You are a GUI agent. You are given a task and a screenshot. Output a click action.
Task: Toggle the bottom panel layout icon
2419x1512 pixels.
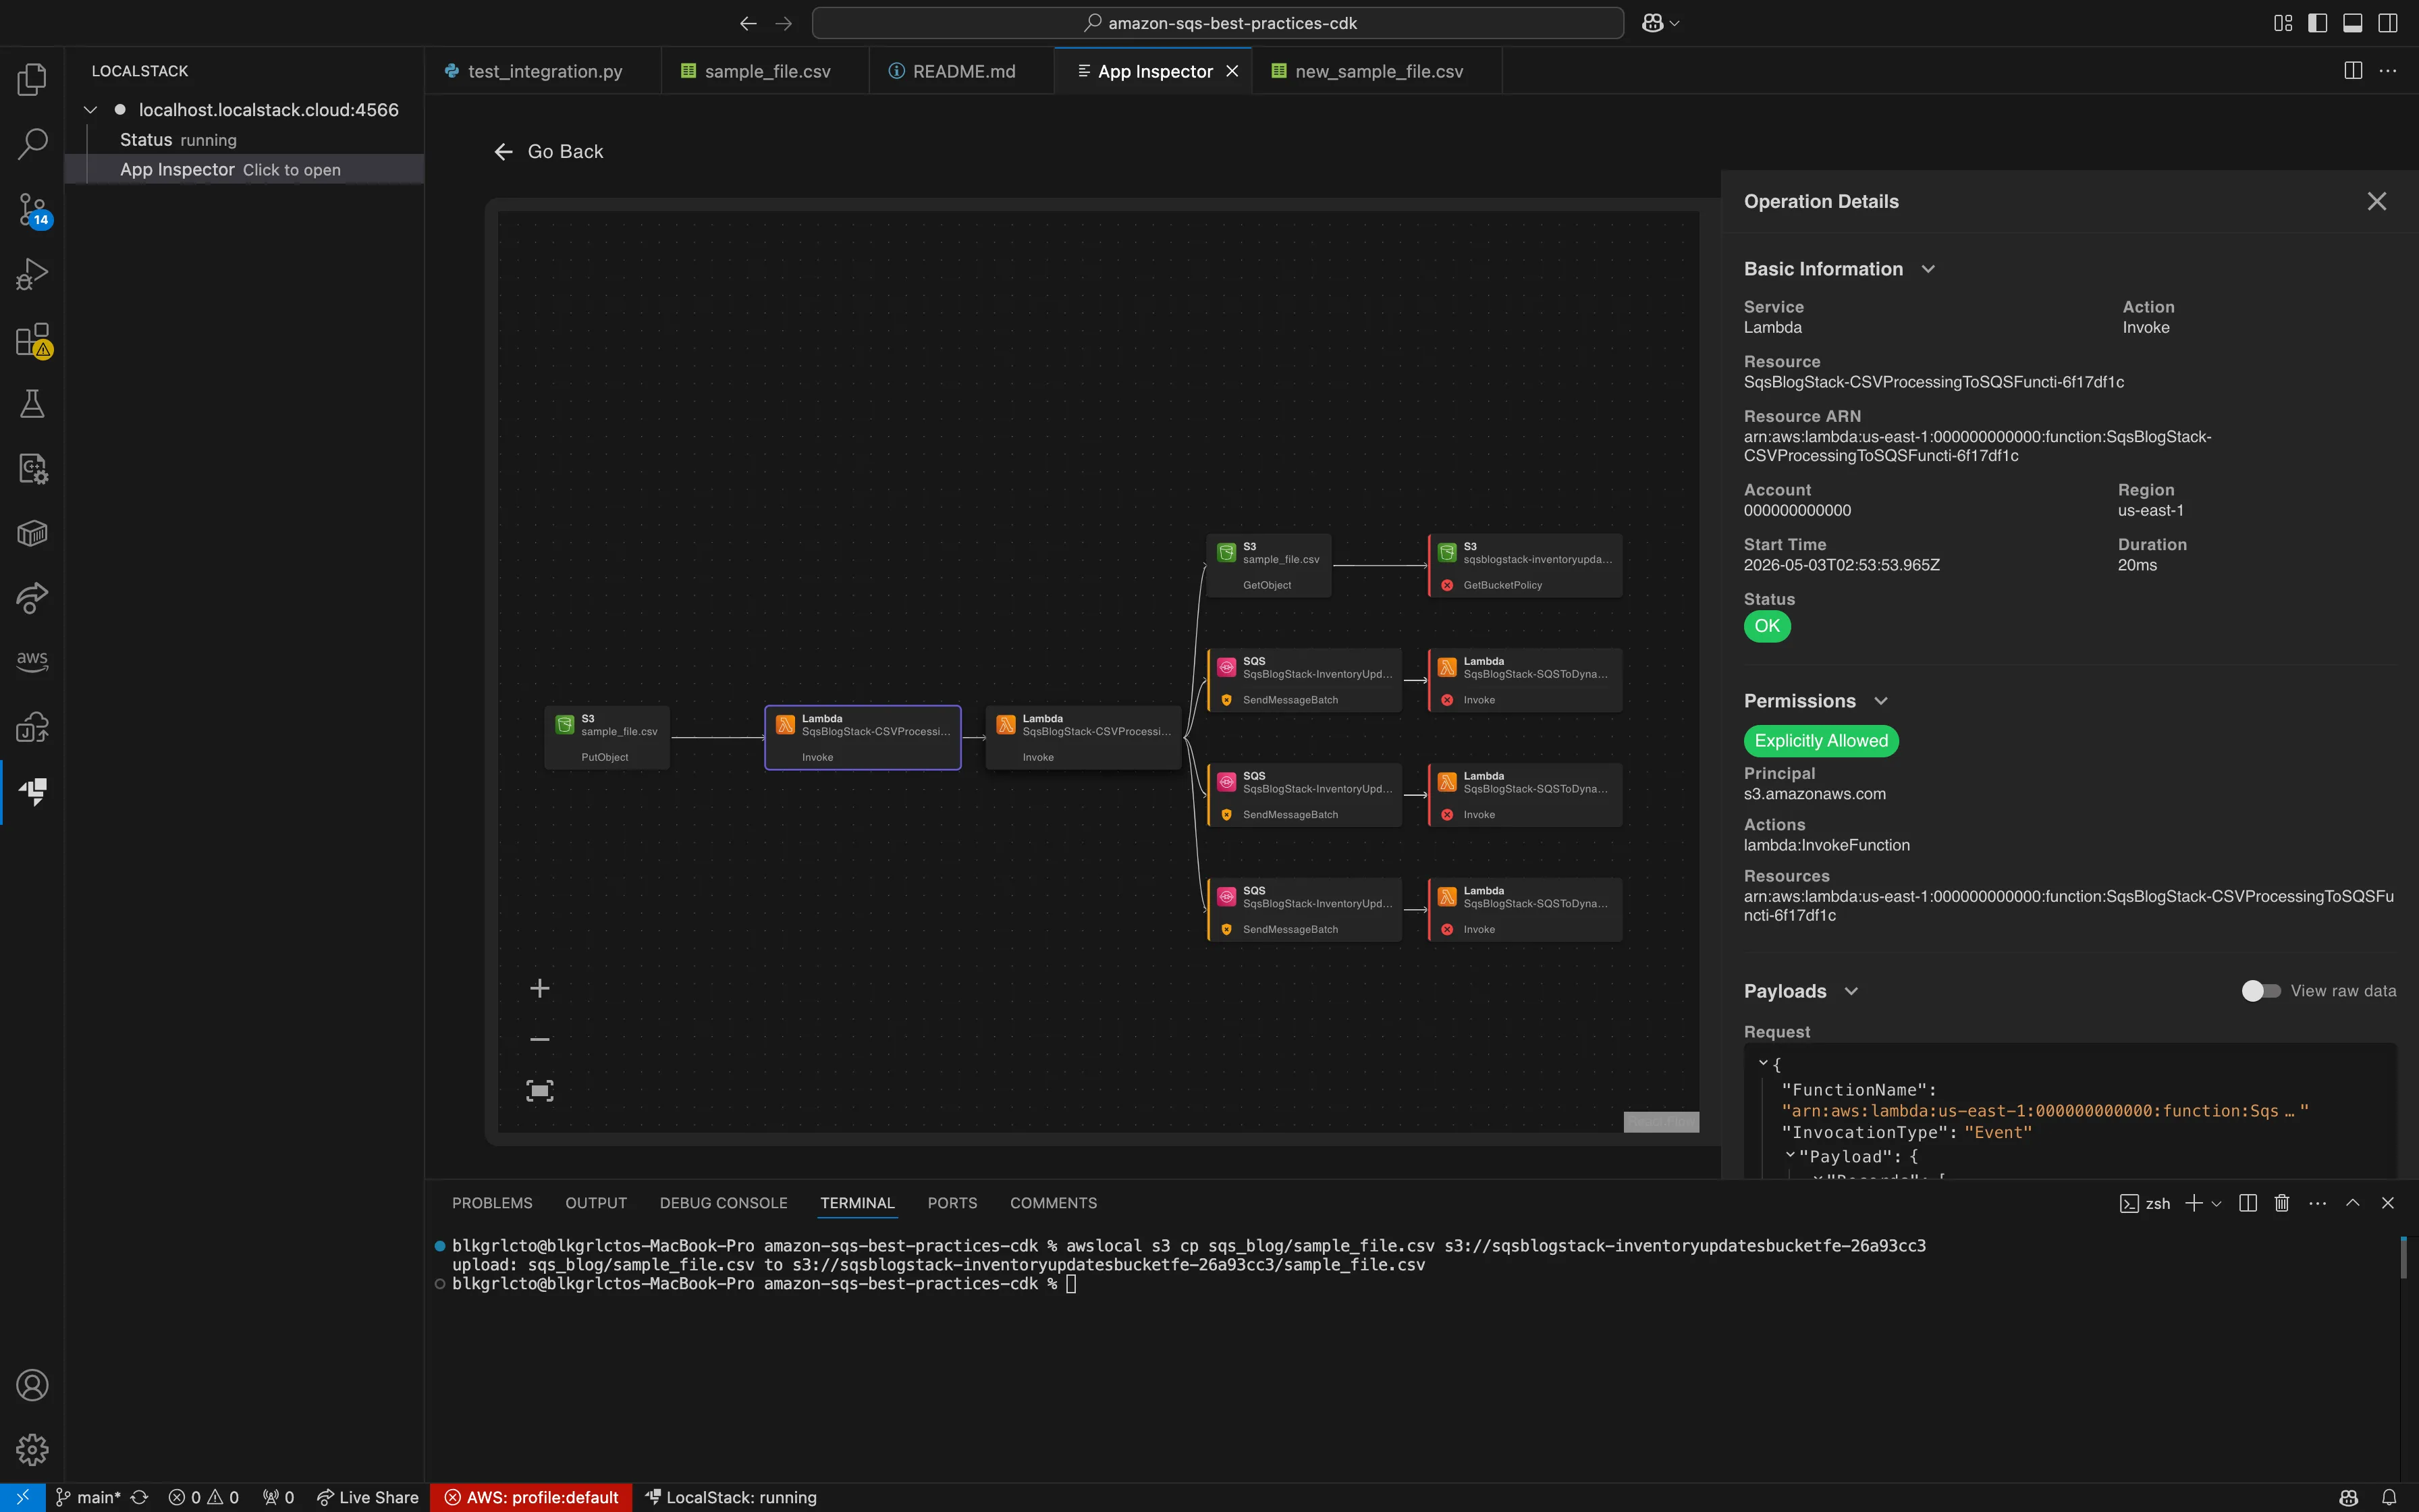point(2352,23)
